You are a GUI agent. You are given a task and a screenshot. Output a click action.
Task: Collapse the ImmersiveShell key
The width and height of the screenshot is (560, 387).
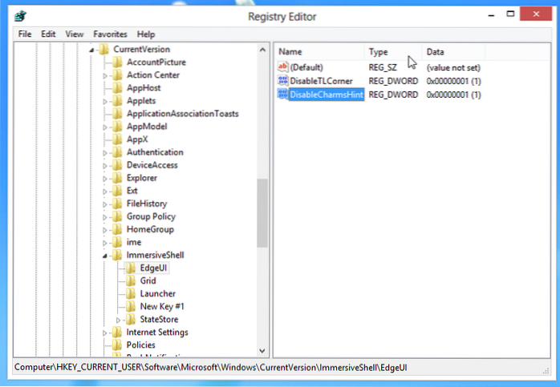(105, 255)
